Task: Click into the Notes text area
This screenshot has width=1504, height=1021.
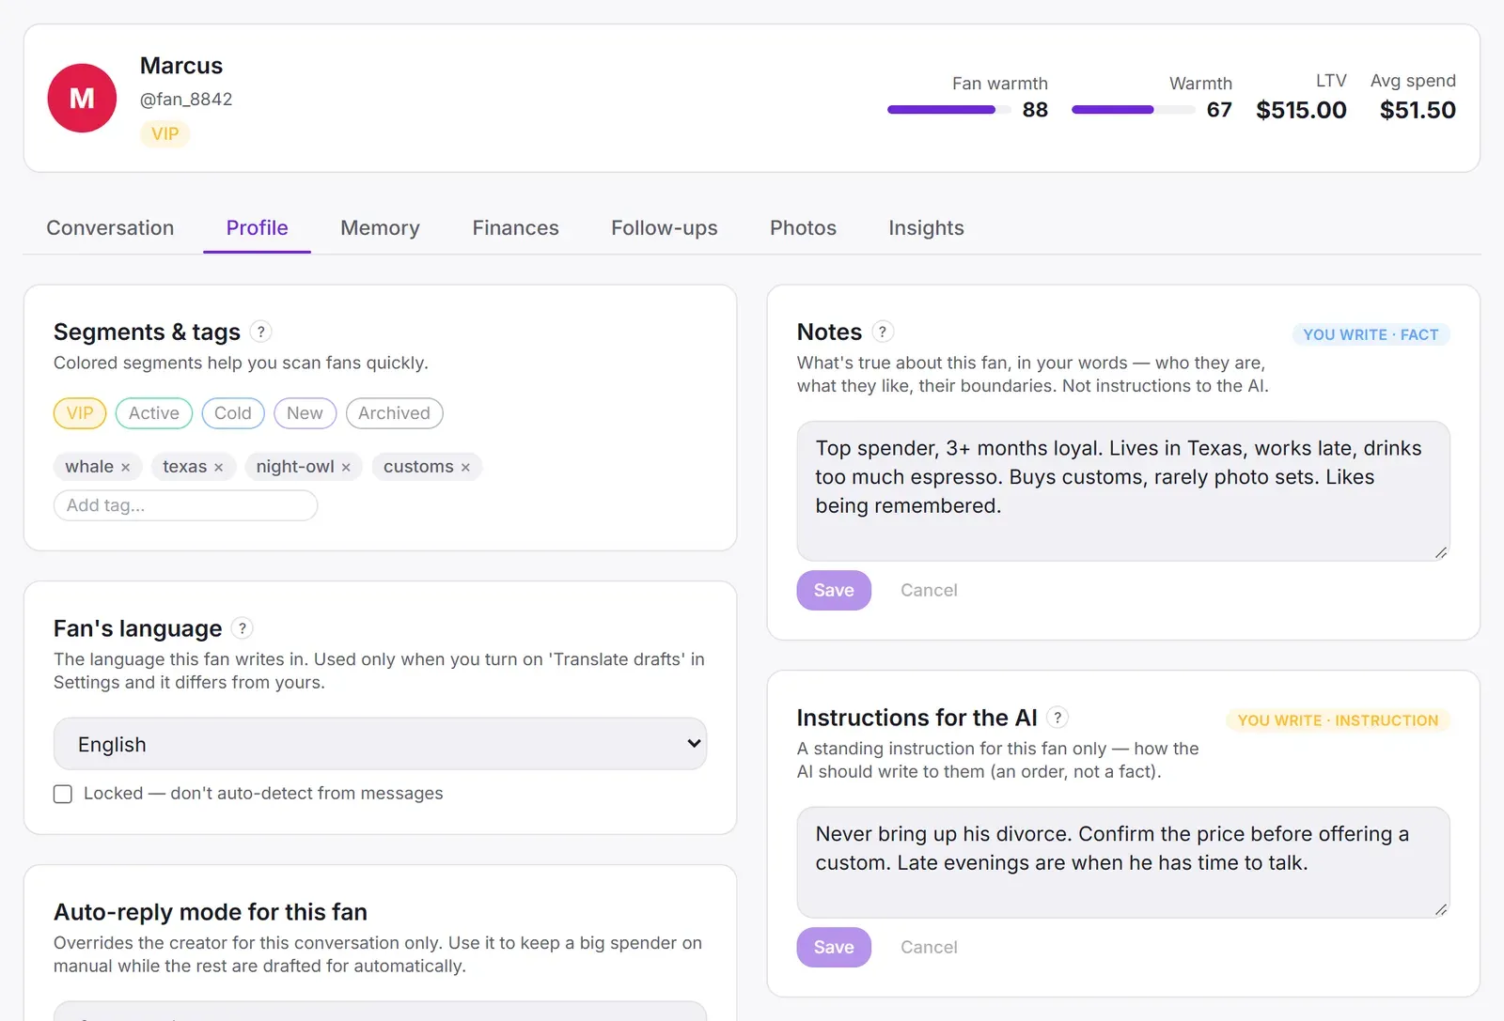Action: (1123, 491)
